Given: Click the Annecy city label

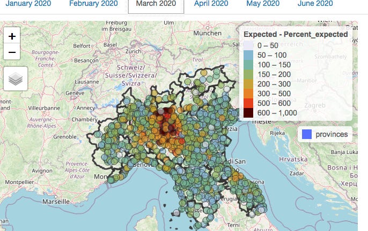Looking at the screenshot, I should pyautogui.click(x=86, y=108).
